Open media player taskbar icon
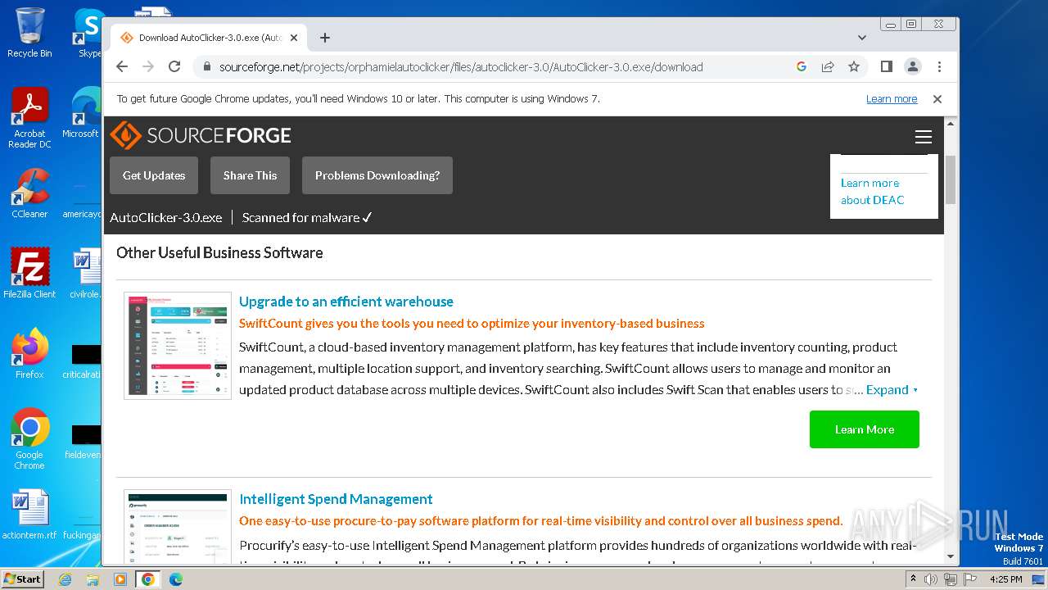This screenshot has width=1048, height=590. (x=120, y=579)
